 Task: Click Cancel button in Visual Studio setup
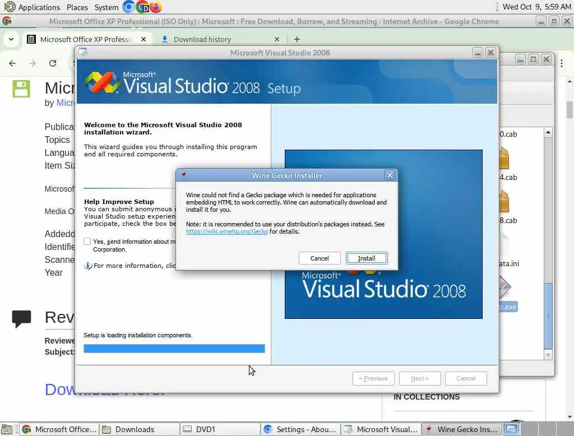pyautogui.click(x=466, y=378)
